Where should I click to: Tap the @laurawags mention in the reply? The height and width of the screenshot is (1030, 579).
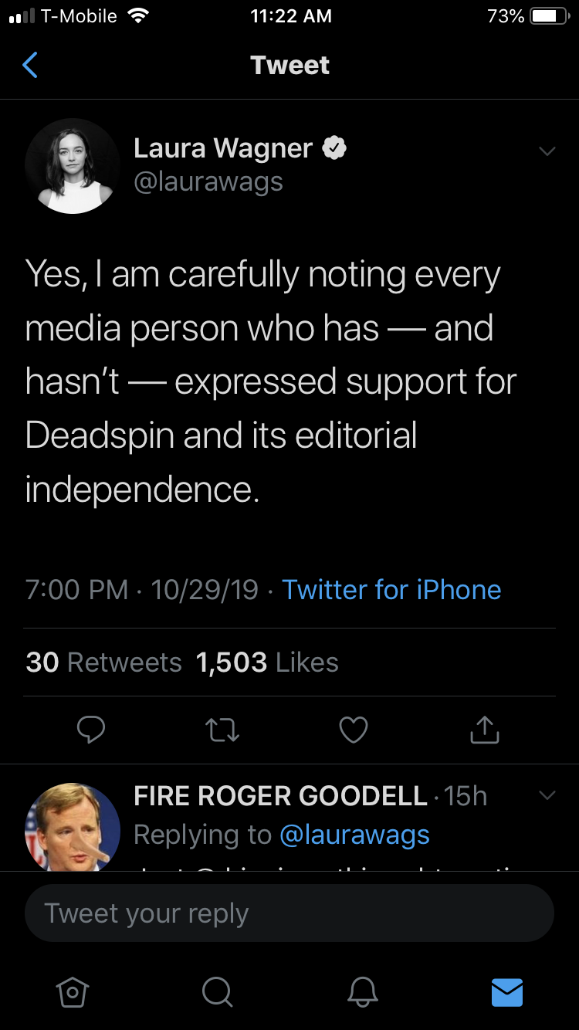pos(354,835)
